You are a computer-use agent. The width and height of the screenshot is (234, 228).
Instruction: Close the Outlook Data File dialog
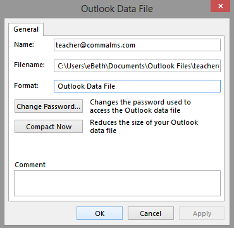coord(220,6)
